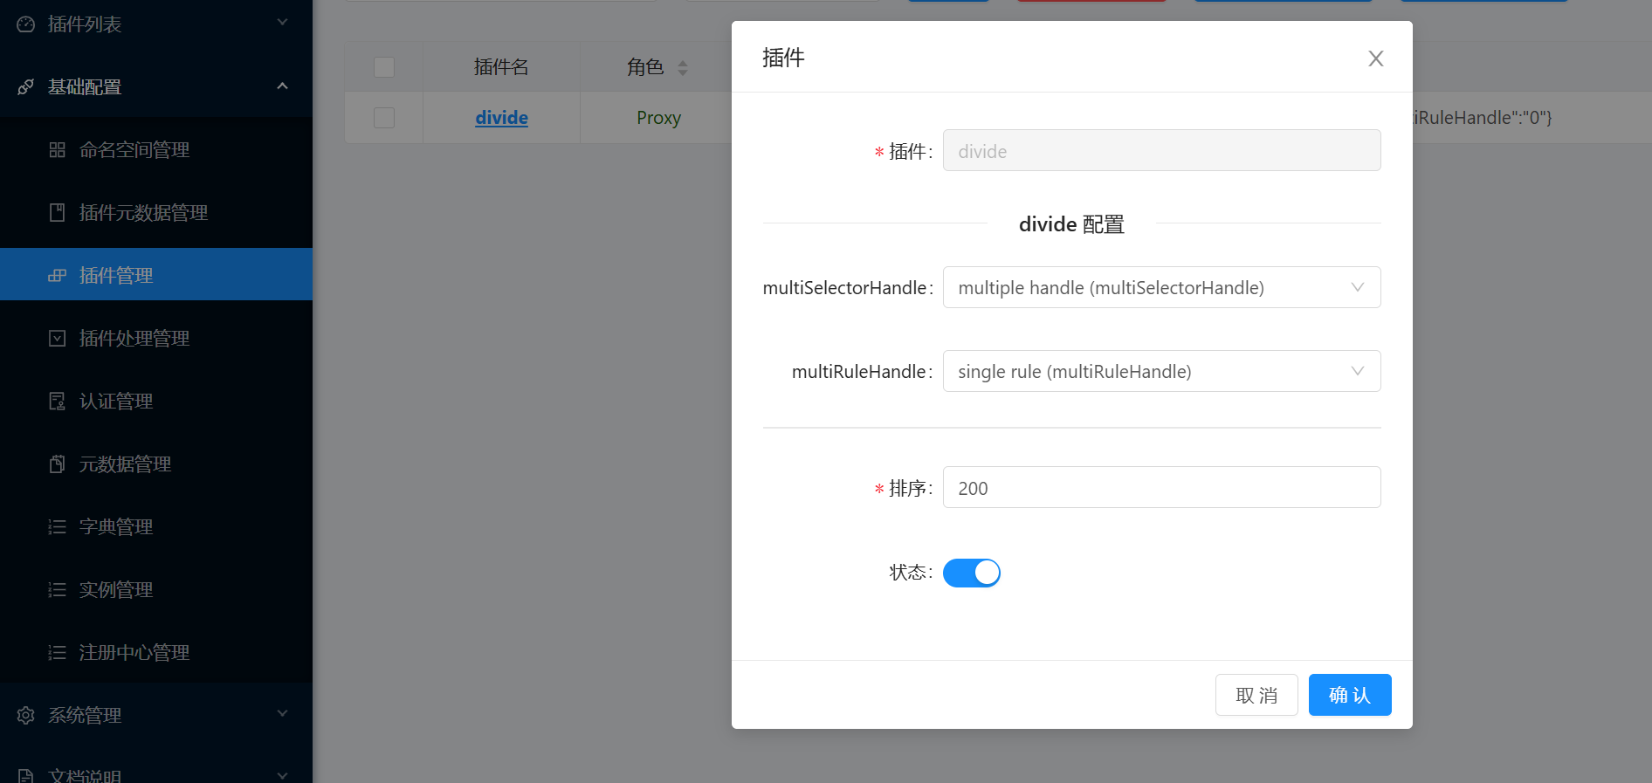The width and height of the screenshot is (1652, 783).
Task: Click the 排序 input field
Action: click(x=1161, y=487)
